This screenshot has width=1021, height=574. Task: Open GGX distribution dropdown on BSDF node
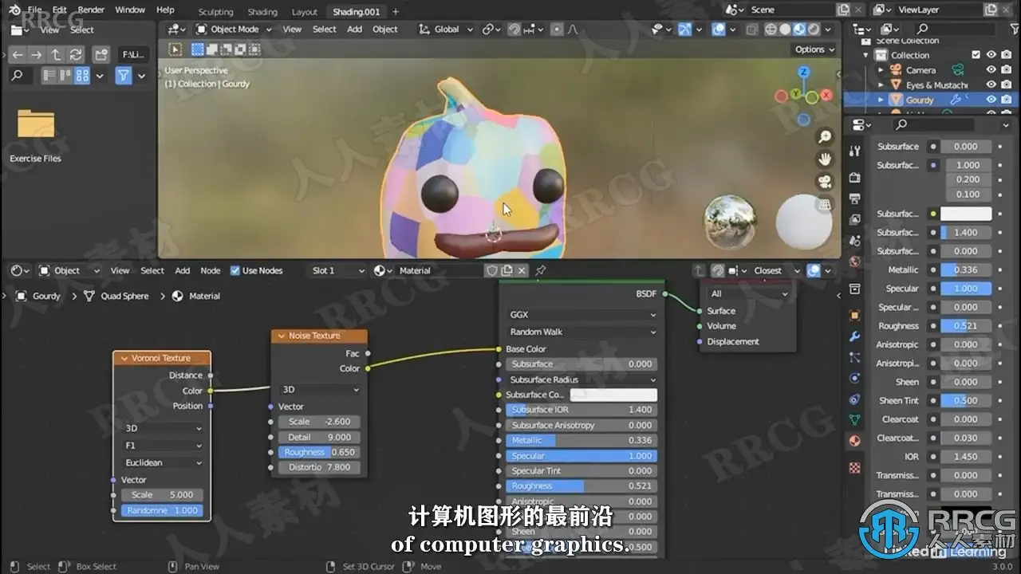581,315
